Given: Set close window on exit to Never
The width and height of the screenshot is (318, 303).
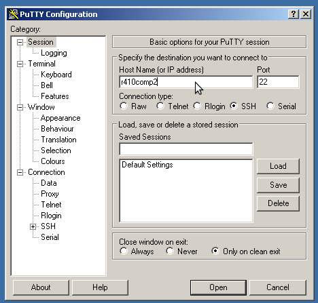Looking at the screenshot, I should (x=170, y=251).
